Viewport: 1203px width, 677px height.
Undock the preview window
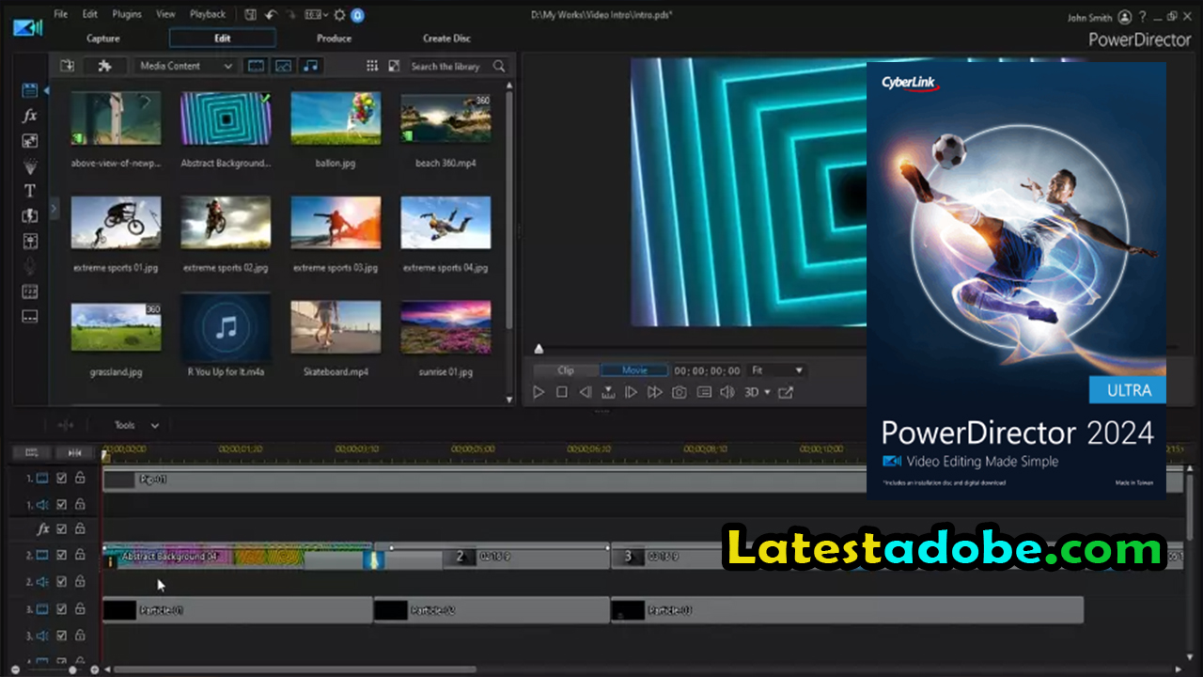point(786,392)
